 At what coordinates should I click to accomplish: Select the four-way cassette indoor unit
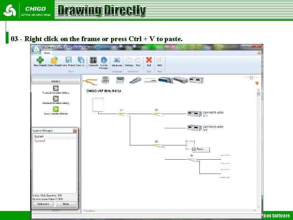120,80
